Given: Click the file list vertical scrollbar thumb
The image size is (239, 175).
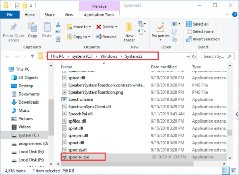Looking at the screenshot, I should point(230,132).
